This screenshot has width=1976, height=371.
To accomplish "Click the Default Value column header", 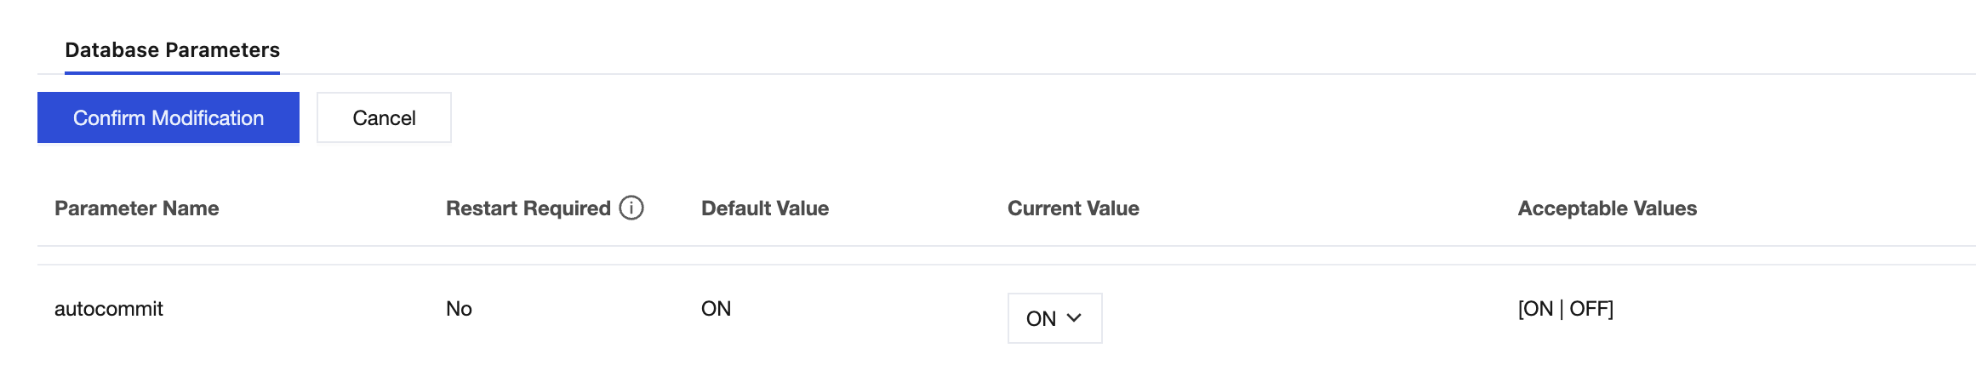I will [x=764, y=208].
